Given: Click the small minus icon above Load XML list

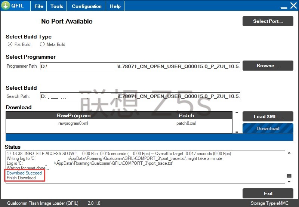Looking at the screenshot, I should [x=237, y=112].
